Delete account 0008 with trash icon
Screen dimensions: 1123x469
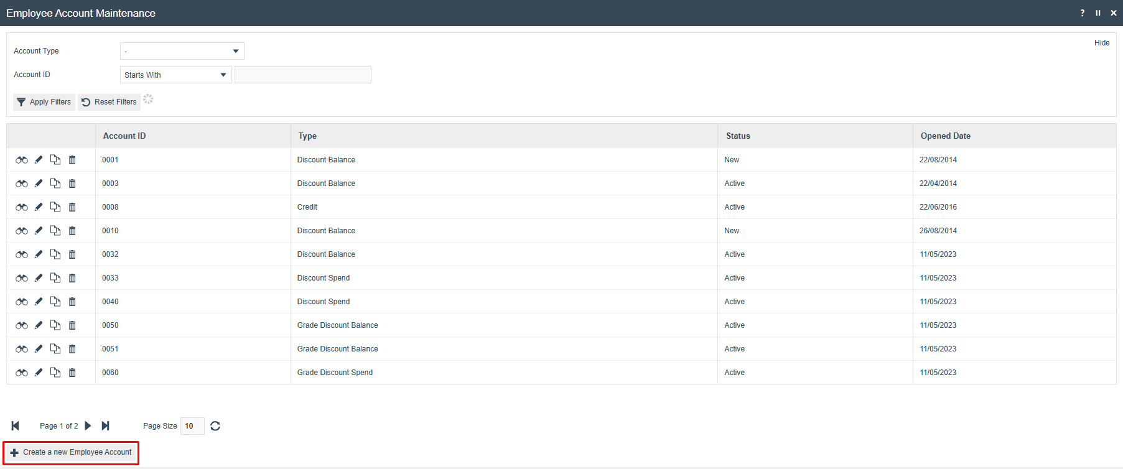(x=72, y=207)
